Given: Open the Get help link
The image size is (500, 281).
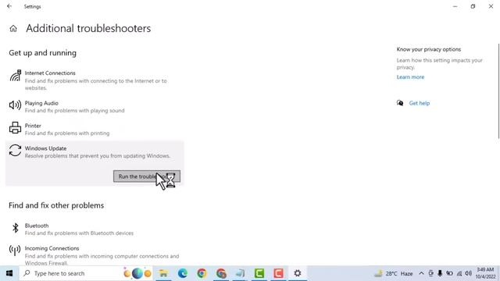Looking at the screenshot, I should (420, 103).
